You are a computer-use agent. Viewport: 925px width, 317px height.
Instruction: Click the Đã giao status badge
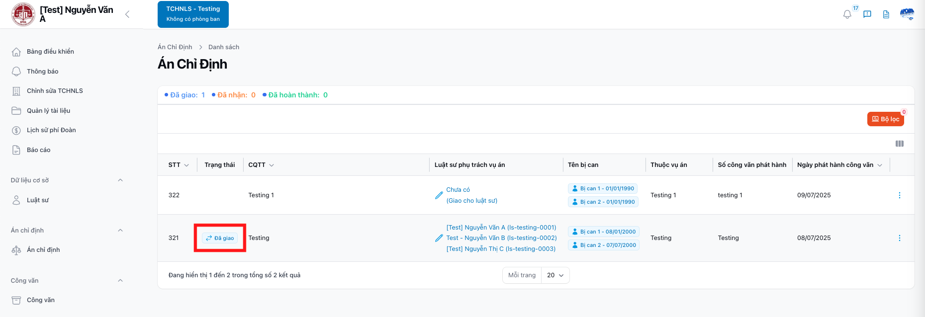pyautogui.click(x=220, y=238)
